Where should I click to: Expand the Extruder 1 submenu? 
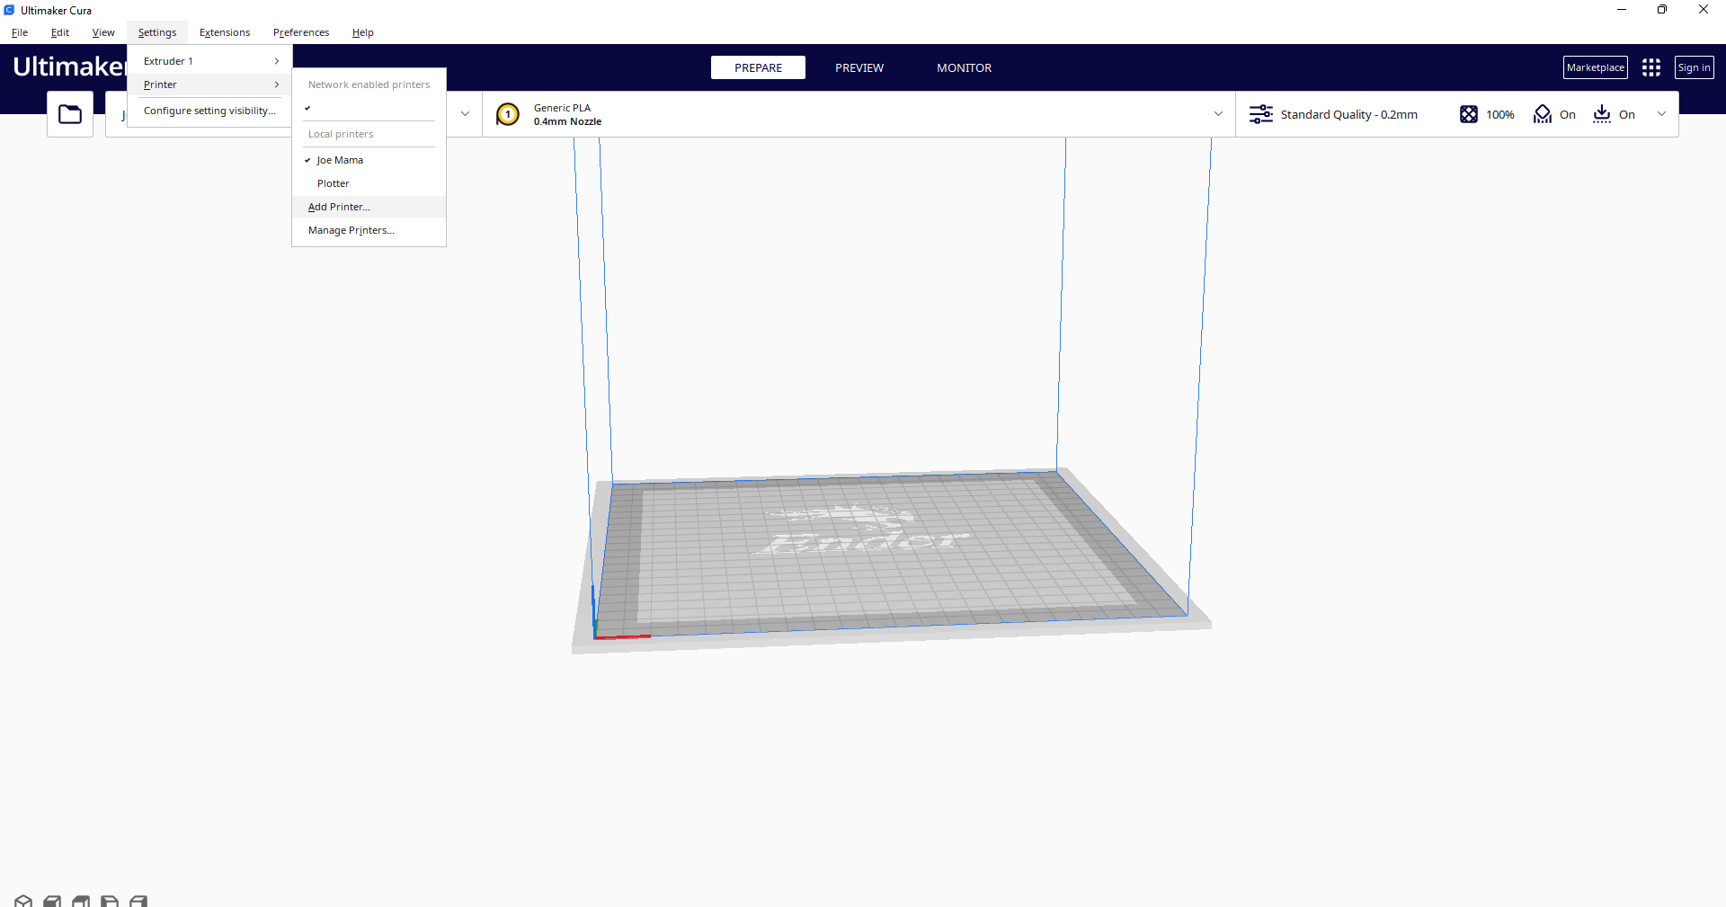tap(209, 61)
